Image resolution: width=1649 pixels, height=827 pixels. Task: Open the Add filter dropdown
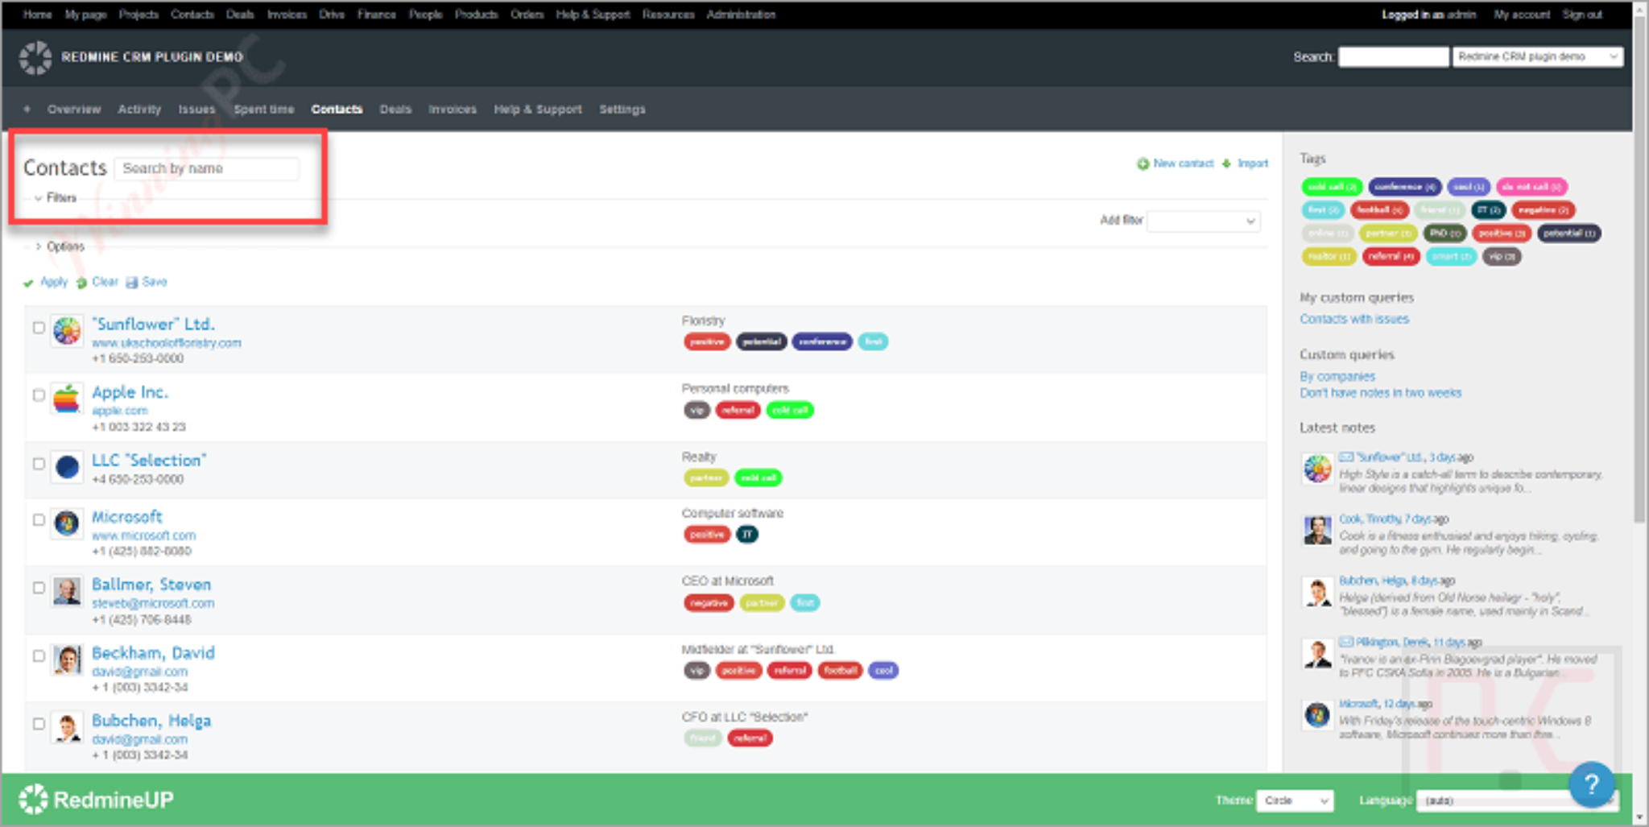[1203, 221]
